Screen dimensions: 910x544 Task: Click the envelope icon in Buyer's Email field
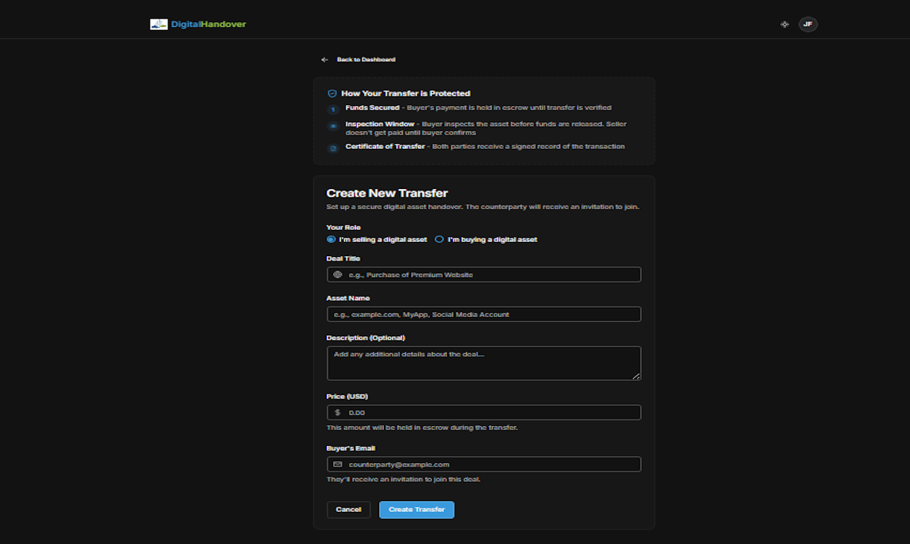[337, 463]
